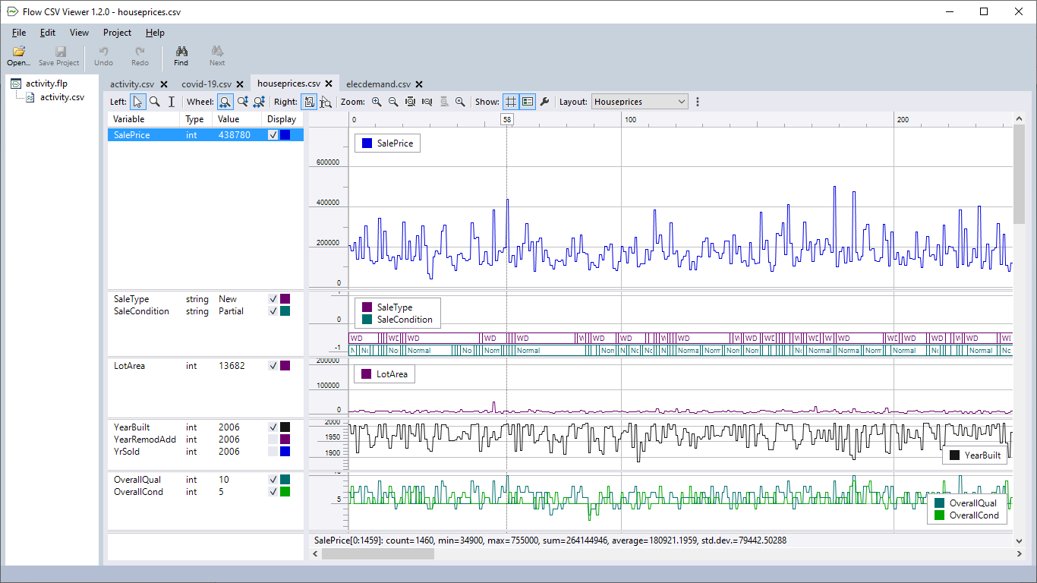This screenshot has height=583, width=1037.
Task: Uncheck the LotArea display checkbox
Action: pos(273,366)
